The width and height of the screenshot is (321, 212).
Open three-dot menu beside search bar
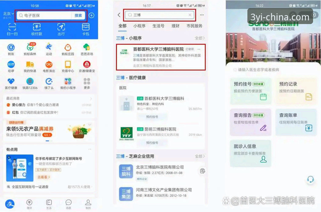202,15
